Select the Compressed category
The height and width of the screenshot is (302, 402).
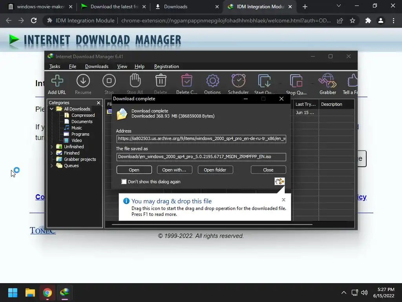(x=83, y=115)
